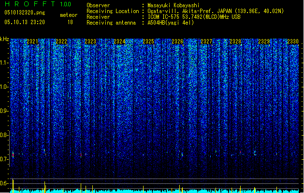The image size is (304, 193).
Task: Click the 2330 time marker
Action: click(x=293, y=41)
